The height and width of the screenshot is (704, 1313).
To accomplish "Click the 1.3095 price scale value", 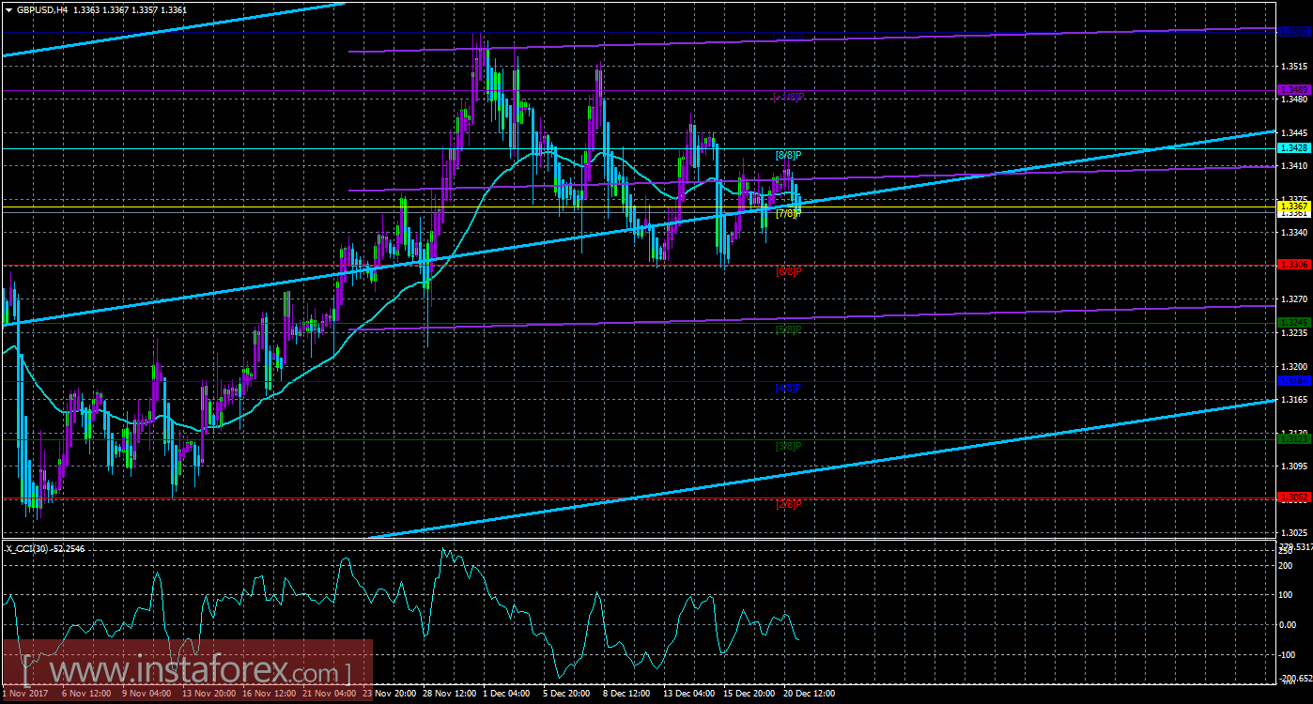I will pyautogui.click(x=1293, y=465).
